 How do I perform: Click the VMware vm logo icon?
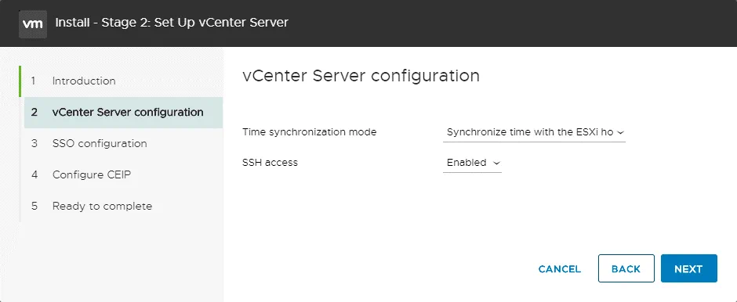tap(32, 23)
